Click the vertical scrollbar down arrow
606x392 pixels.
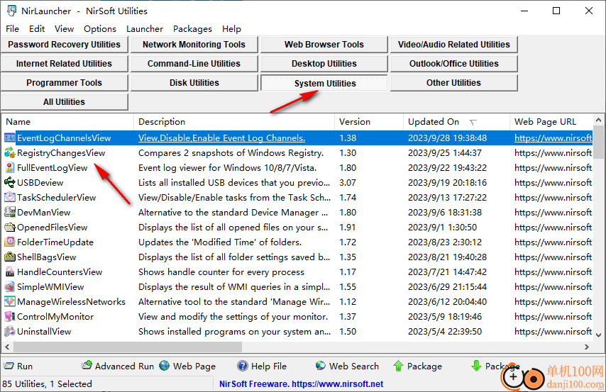pyautogui.click(x=598, y=335)
